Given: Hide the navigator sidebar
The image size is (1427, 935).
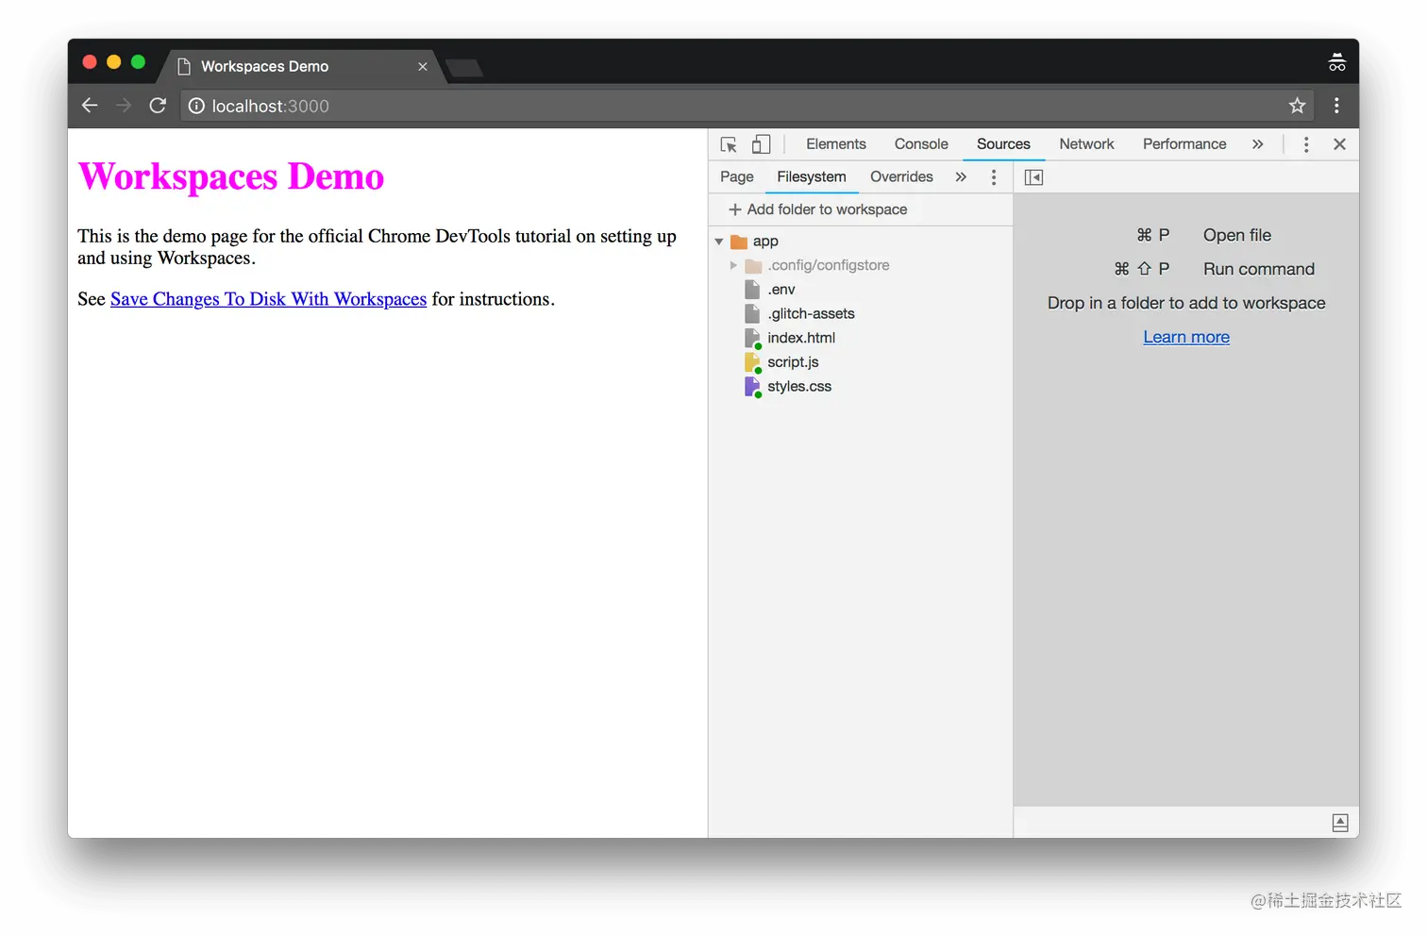Looking at the screenshot, I should pyautogui.click(x=1033, y=177).
